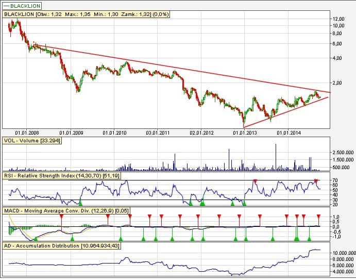Click the first green arrow in MACD panel
Screen dimensions: 356x280
(35, 238)
